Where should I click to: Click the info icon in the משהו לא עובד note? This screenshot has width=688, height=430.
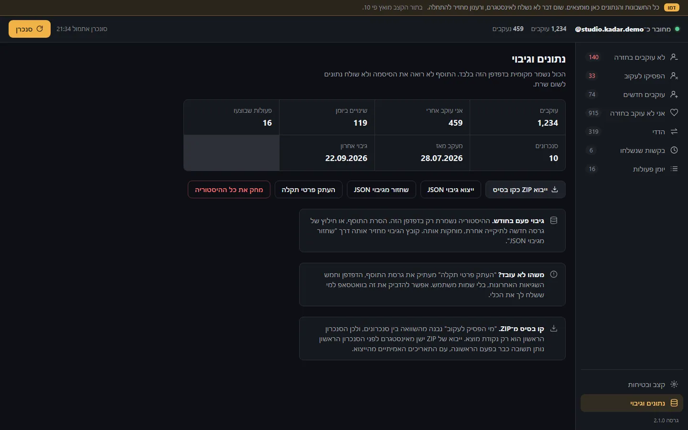point(554,274)
